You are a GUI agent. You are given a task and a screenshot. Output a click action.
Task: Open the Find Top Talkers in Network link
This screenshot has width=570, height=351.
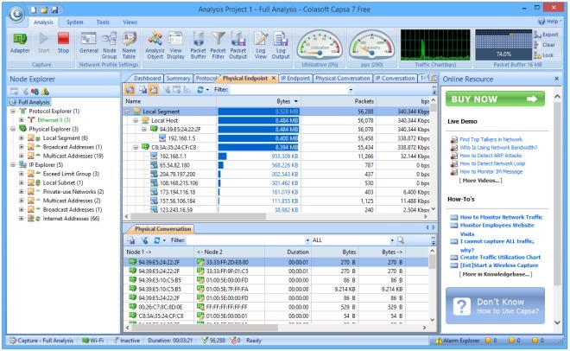tap(491, 138)
